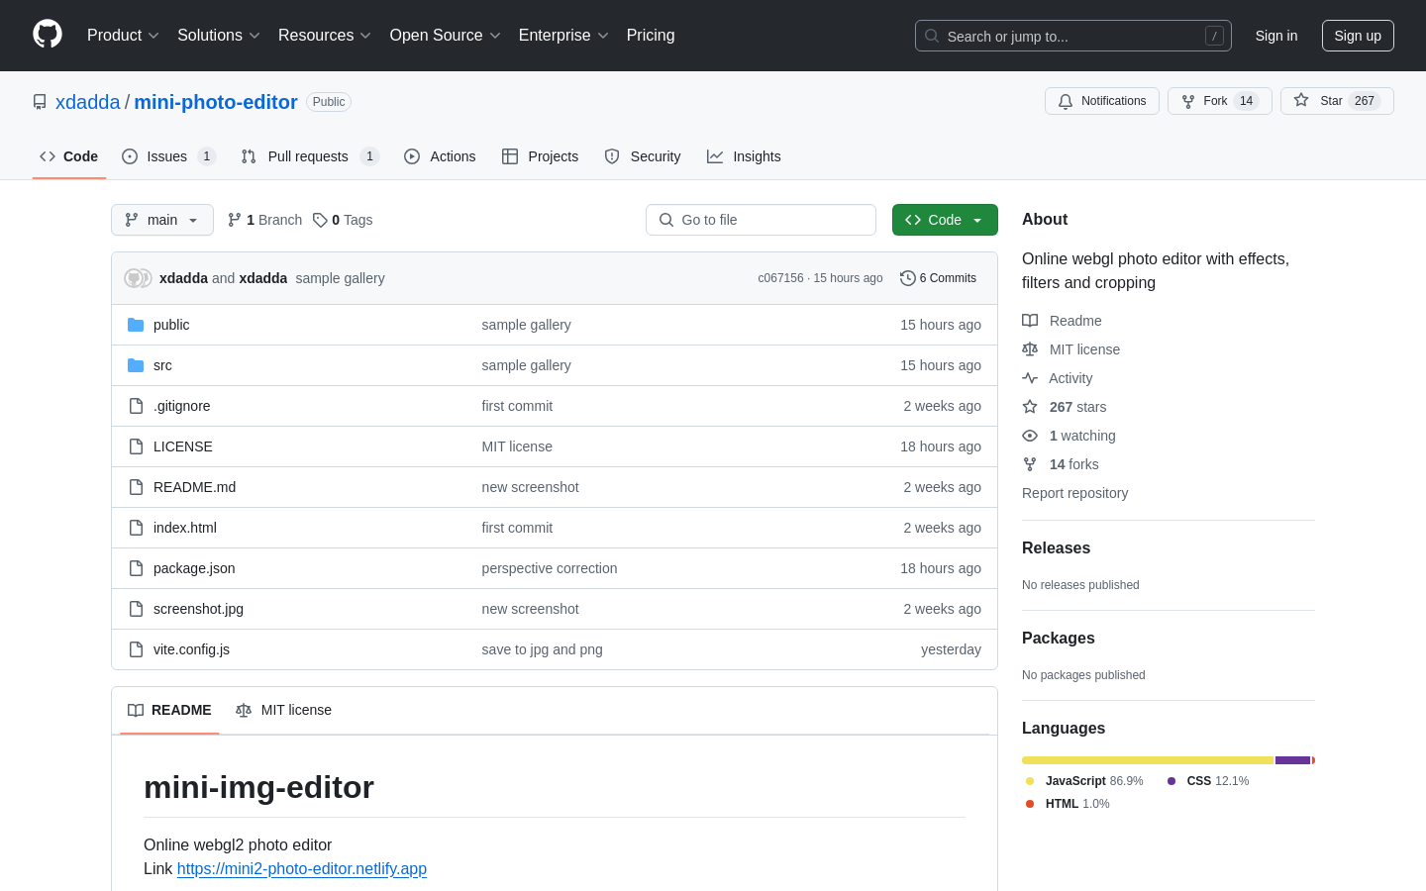Viewport: 1426px width, 891px height.
Task: Click the commit history clock icon
Action: click(x=907, y=278)
